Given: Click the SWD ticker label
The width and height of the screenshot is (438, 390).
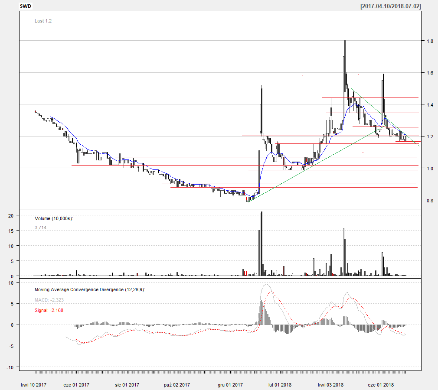Looking at the screenshot, I should pos(26,6).
